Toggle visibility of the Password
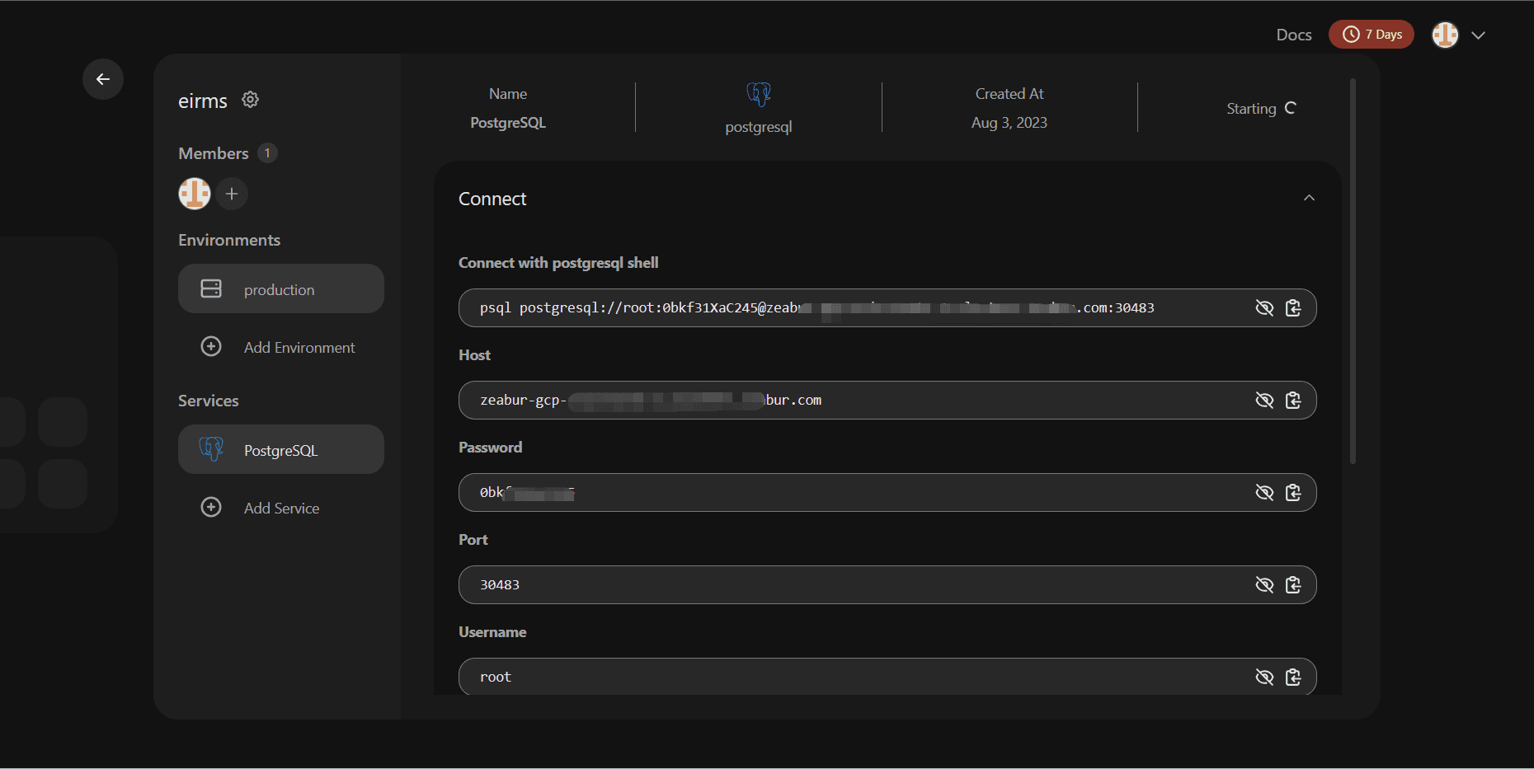This screenshot has height=769, width=1534. point(1264,493)
